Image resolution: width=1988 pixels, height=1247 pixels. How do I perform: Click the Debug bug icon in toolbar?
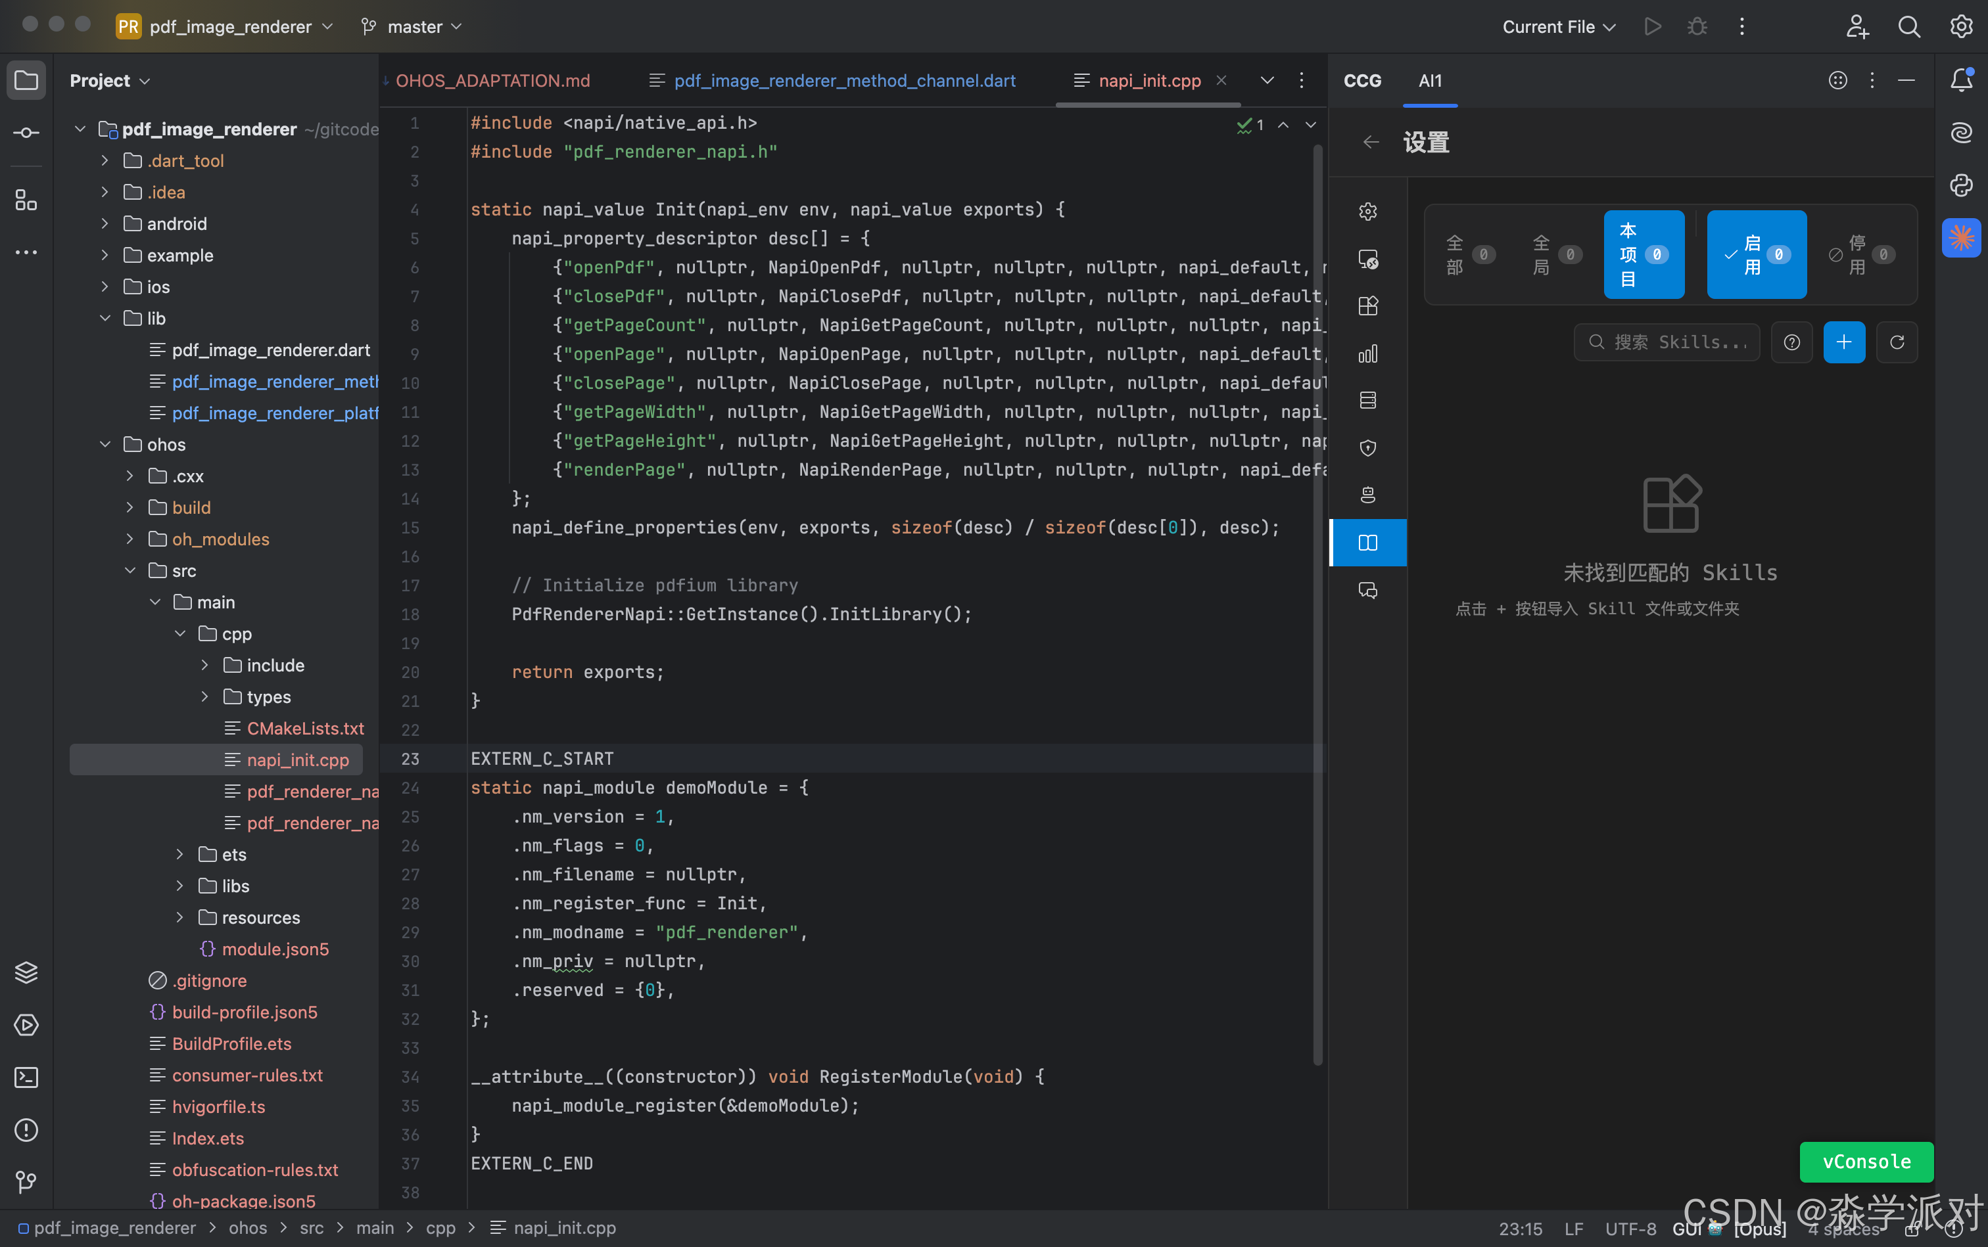coord(1697,26)
